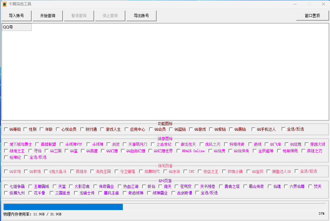Viewport: 330px width, 221px height.
Task: Export accounts using 导出账号 button
Action: pyautogui.click(x=141, y=16)
